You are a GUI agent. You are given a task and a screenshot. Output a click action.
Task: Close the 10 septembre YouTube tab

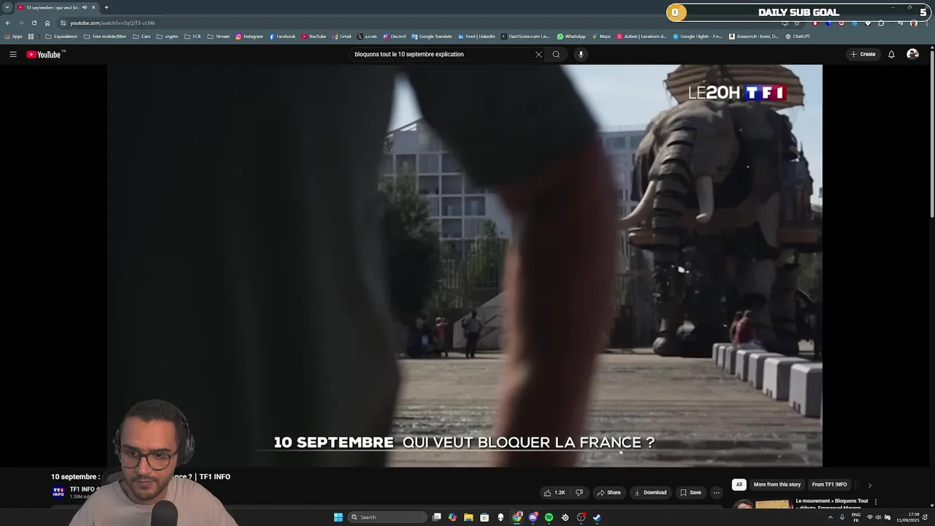[93, 7]
